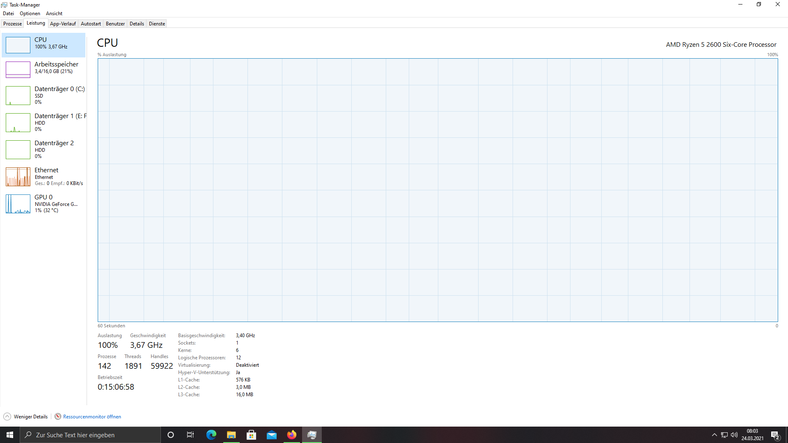Viewport: 788px width, 443px height.
Task: Click Ressourcenmonitor öffnen link
Action: click(92, 416)
